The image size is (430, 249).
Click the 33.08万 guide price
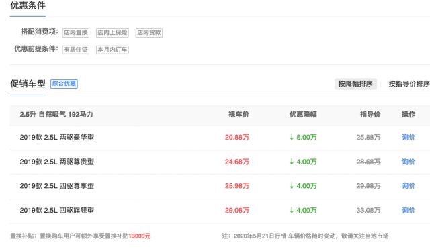[x=368, y=210]
